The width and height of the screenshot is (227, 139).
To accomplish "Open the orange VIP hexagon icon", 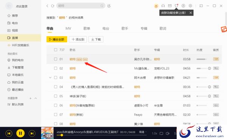I will coord(156,6).
